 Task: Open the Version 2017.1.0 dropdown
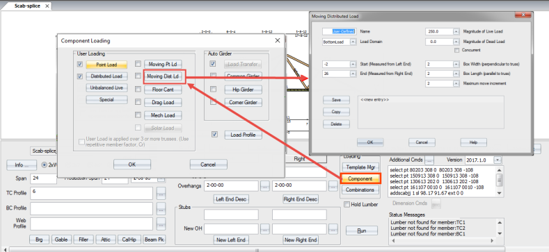click(498, 160)
